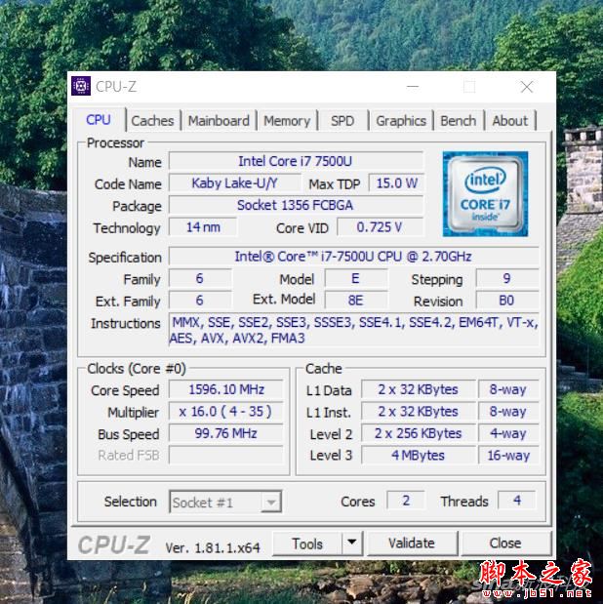Image resolution: width=603 pixels, height=604 pixels.
Task: Click the L1 Data size 2 x 32 KBytes
Action: point(419,389)
